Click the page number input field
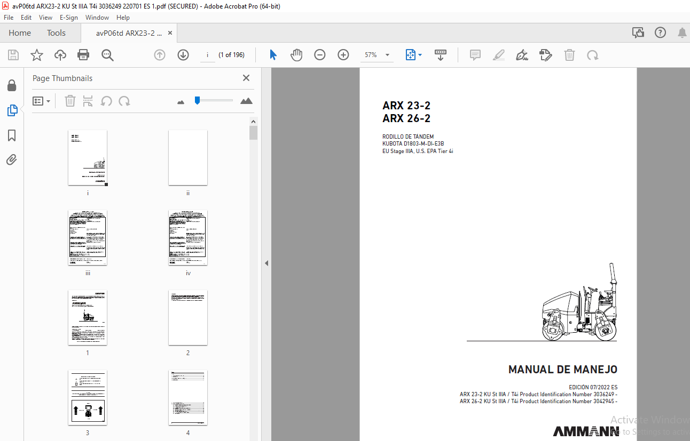The height and width of the screenshot is (441, 690). point(207,55)
